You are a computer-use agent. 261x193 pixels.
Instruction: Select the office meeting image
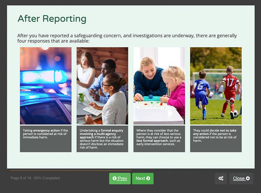(102, 85)
